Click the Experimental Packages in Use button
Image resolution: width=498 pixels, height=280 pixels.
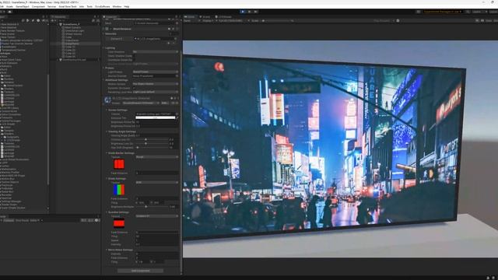coord(443,12)
